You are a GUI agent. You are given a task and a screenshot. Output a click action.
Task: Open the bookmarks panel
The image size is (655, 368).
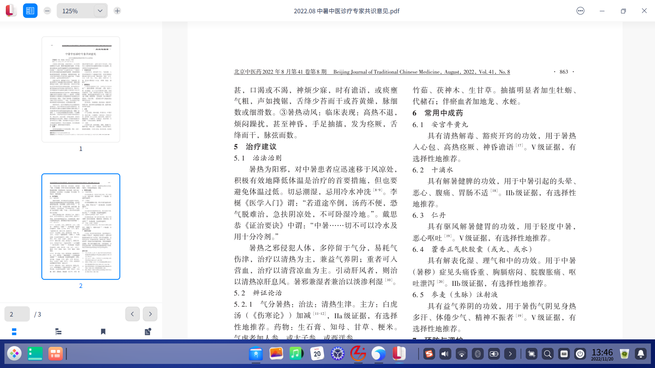pos(103,332)
